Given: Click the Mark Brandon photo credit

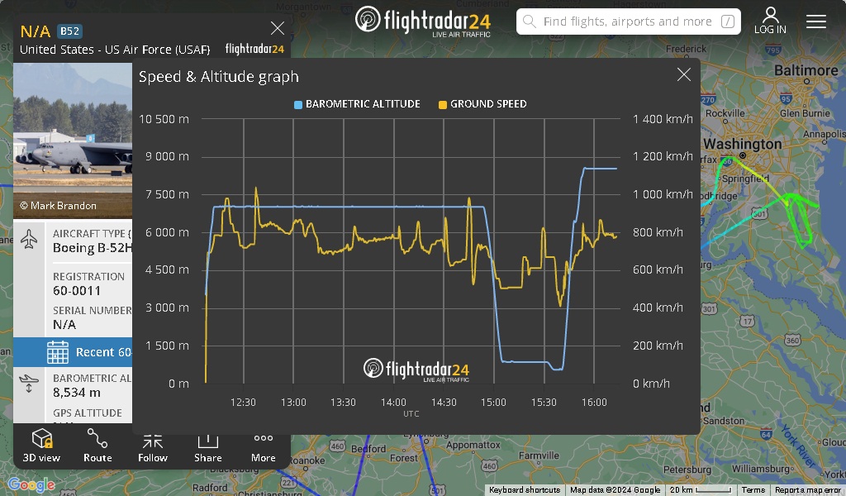Looking at the screenshot, I should tap(59, 206).
